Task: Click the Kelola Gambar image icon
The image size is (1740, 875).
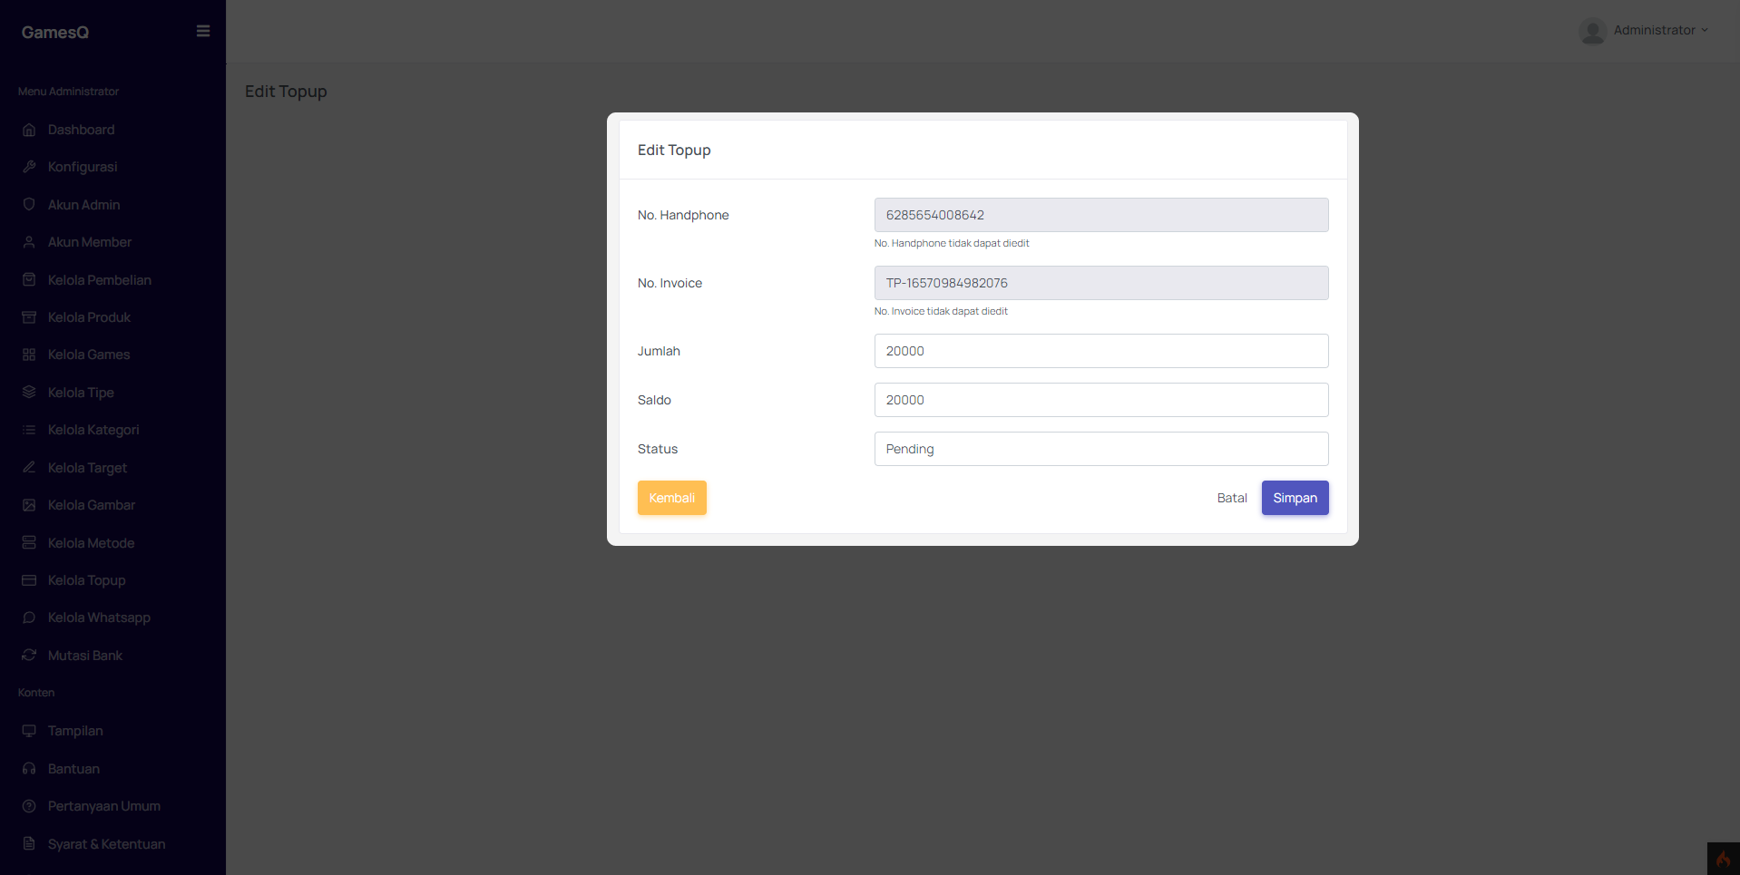Action: pyautogui.click(x=29, y=505)
